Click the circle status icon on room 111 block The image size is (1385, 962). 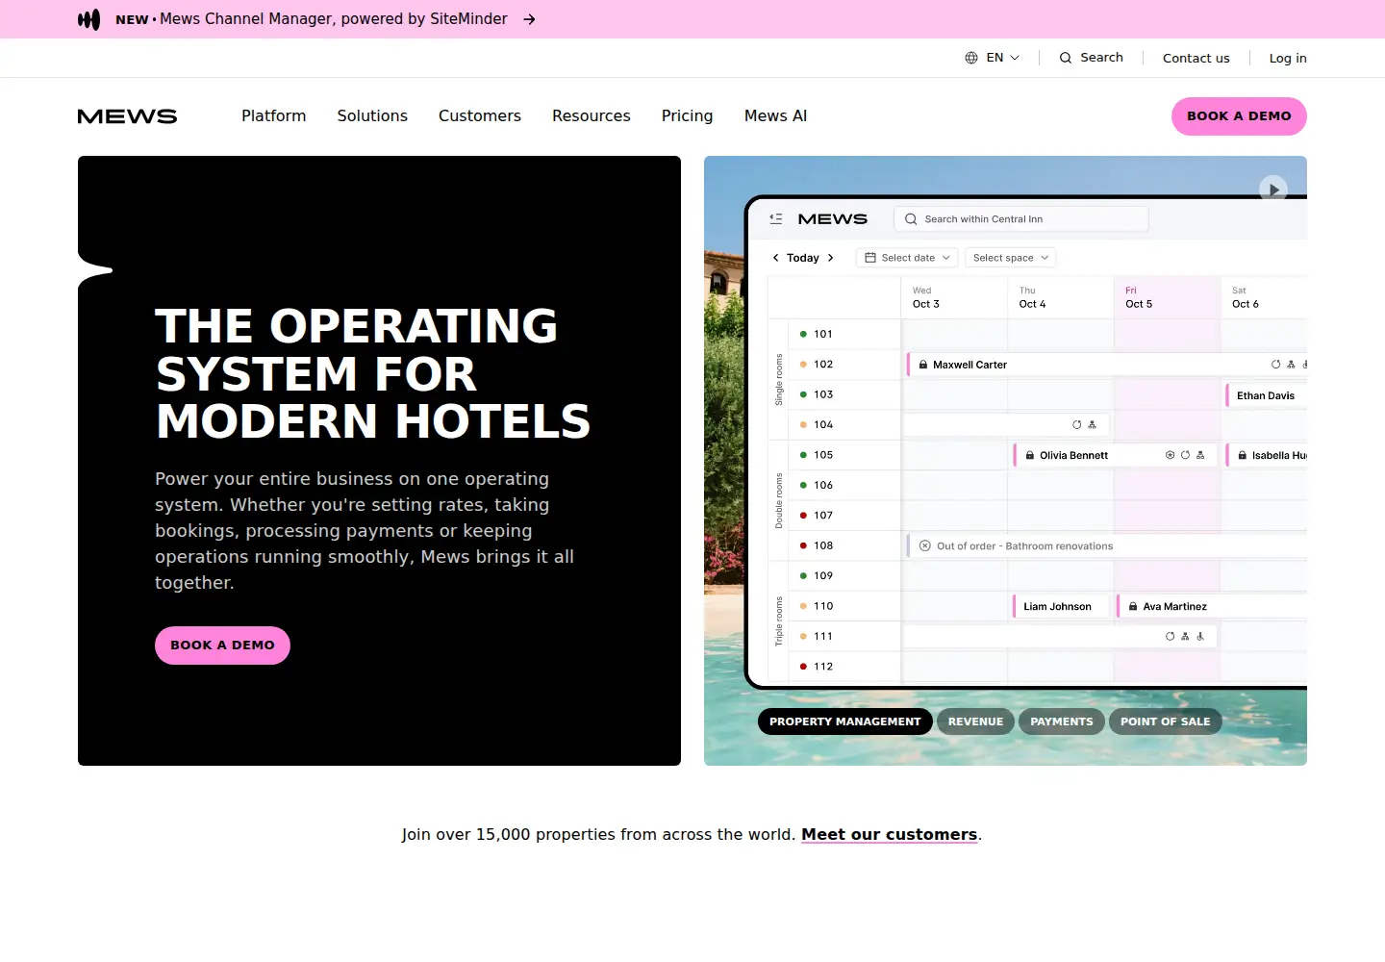[1171, 636]
